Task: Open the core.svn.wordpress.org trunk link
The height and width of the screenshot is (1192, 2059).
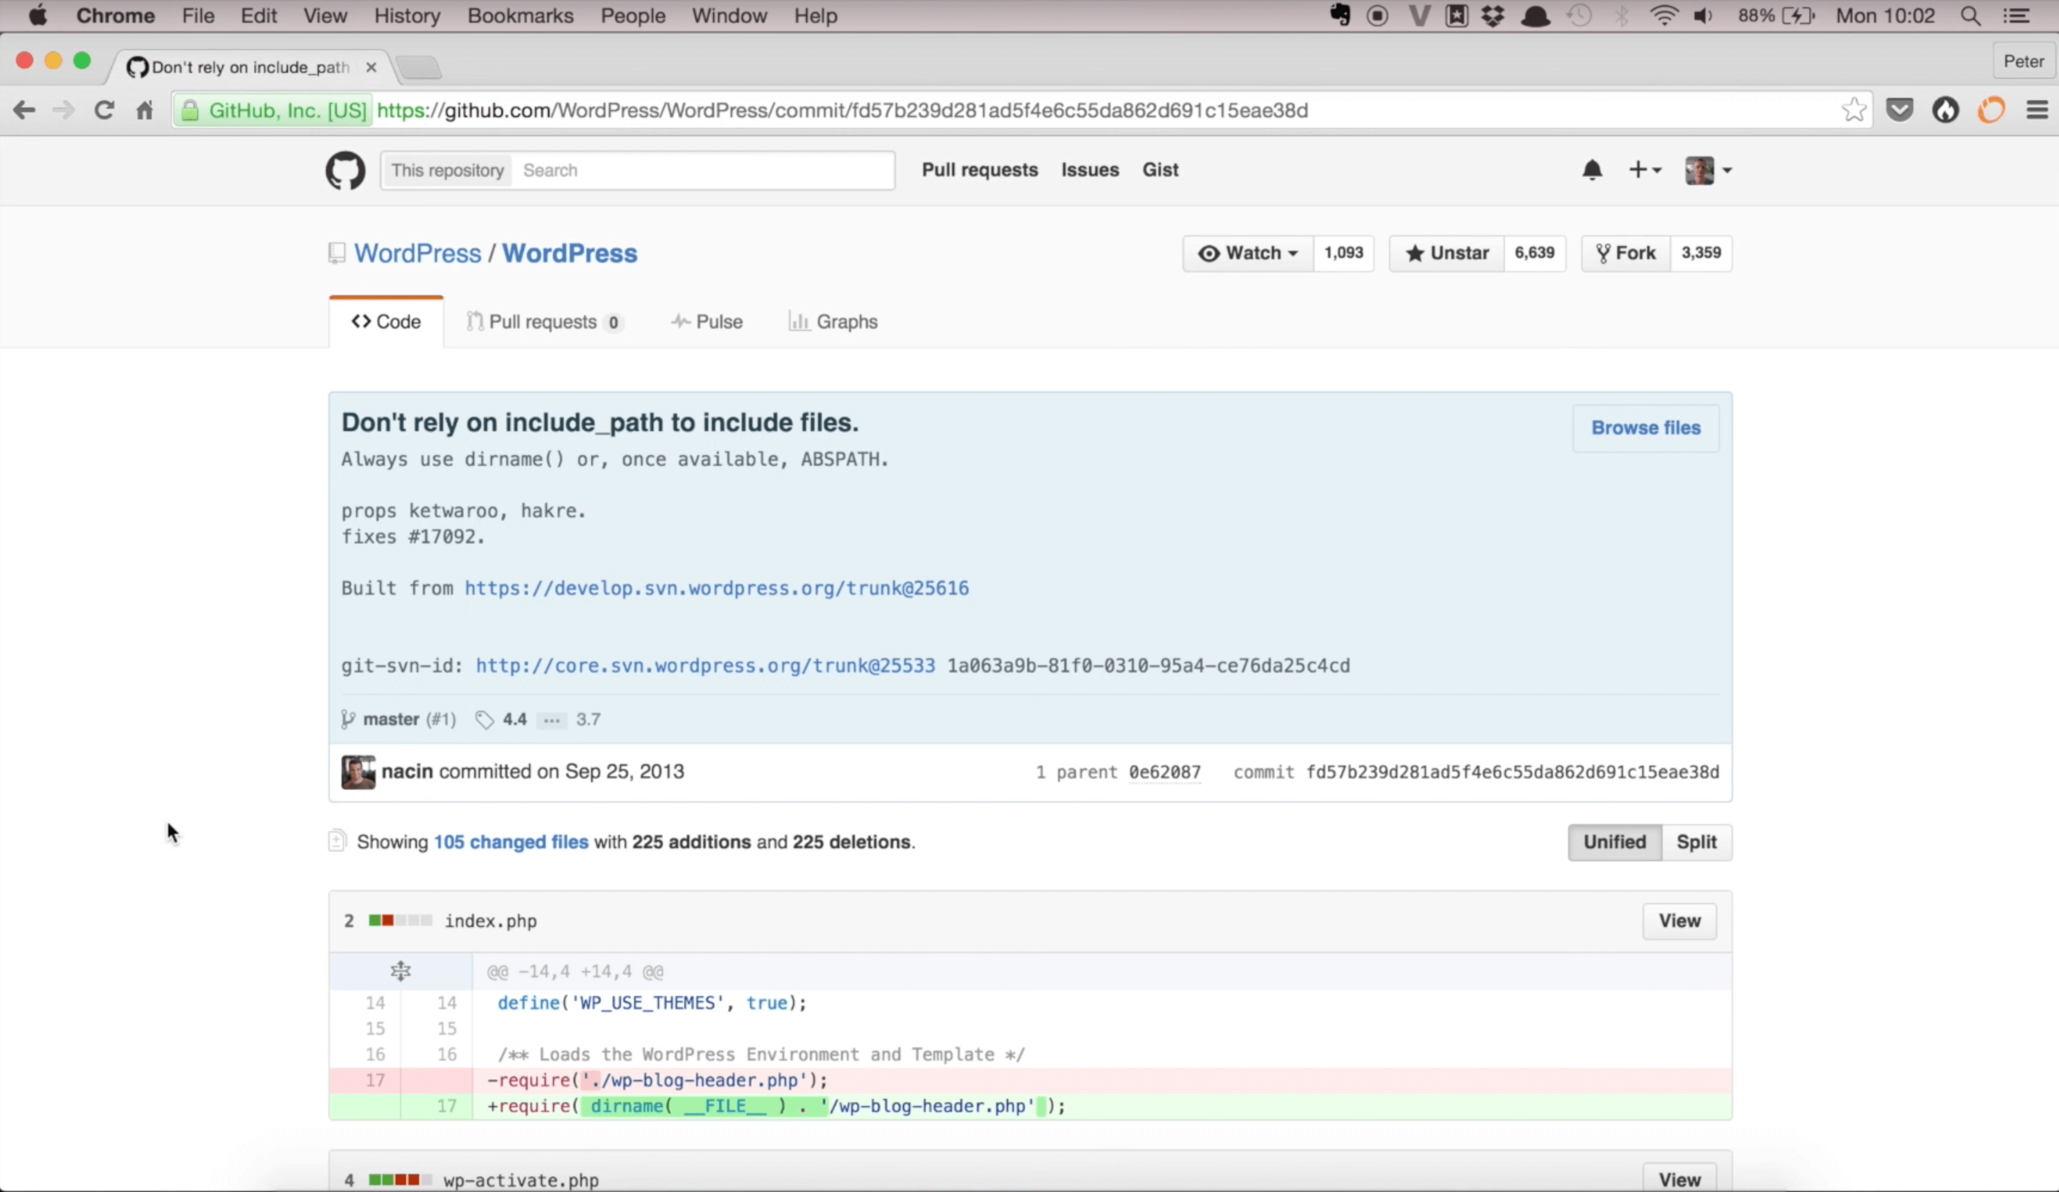Action: point(705,666)
